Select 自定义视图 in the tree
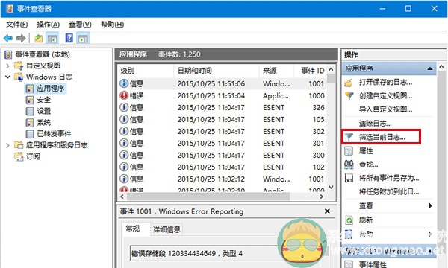Image resolution: width=448 pixels, height=268 pixels. tap(43, 66)
